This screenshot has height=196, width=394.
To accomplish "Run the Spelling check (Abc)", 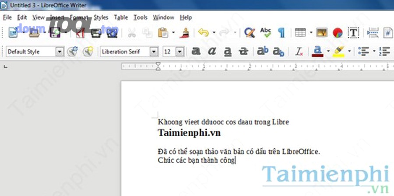I will tap(266, 32).
